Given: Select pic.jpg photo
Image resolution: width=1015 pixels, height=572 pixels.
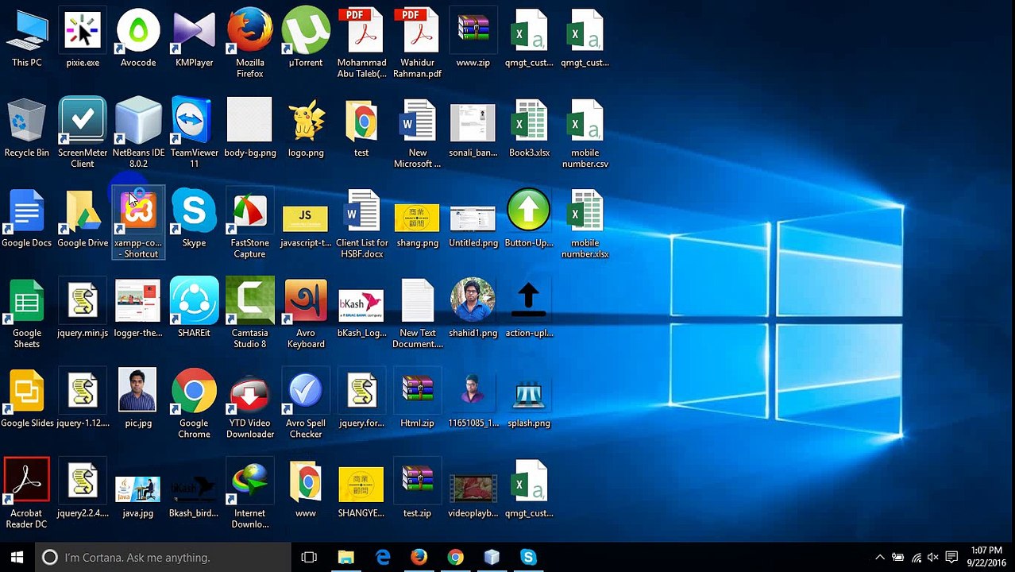Looking at the screenshot, I should [x=138, y=398].
